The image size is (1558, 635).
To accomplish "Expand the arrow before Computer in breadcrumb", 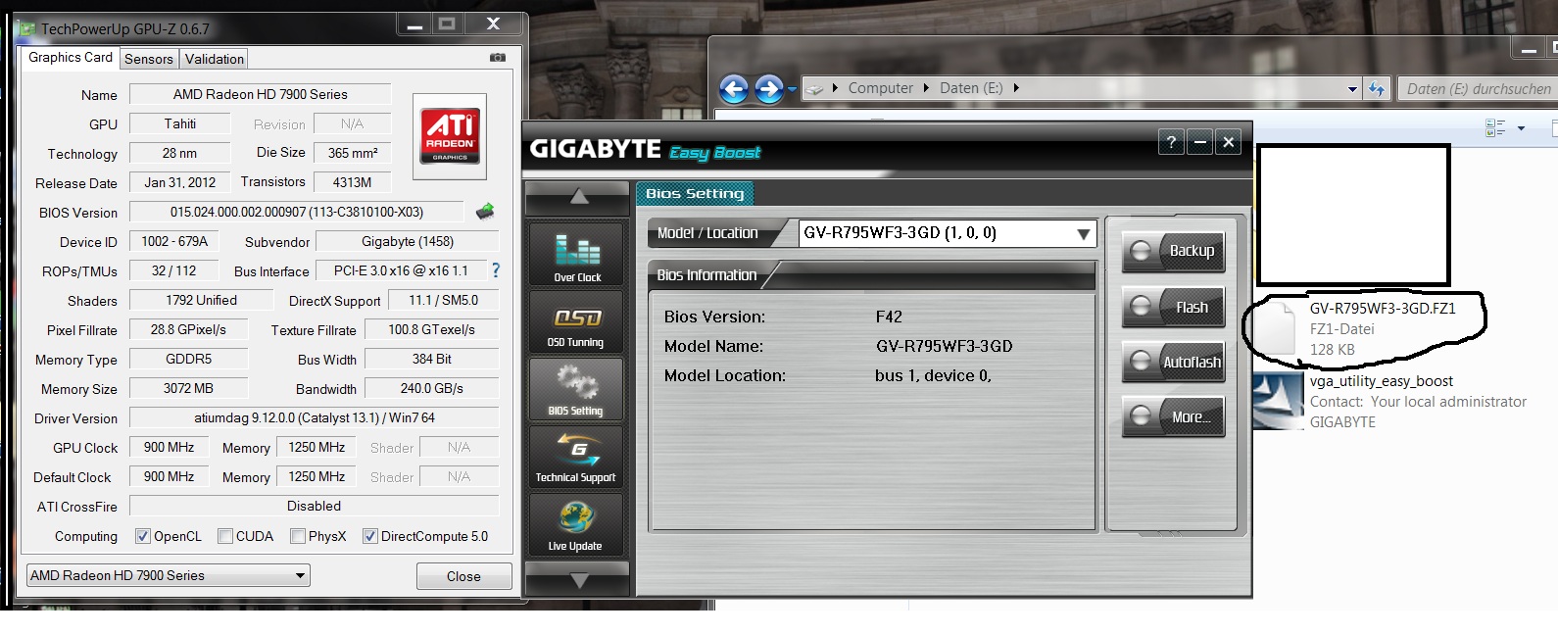I will click(x=835, y=87).
